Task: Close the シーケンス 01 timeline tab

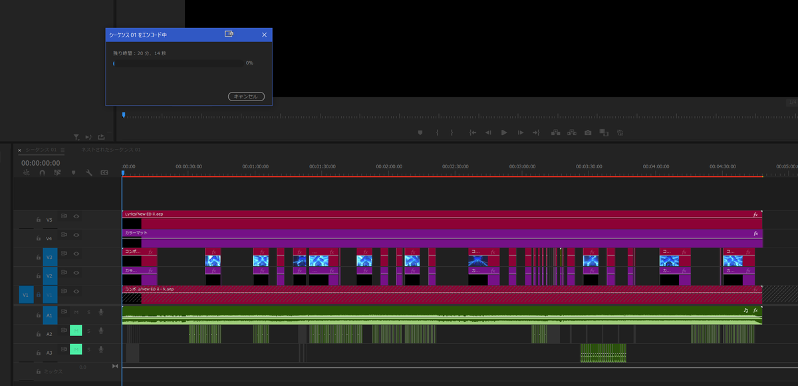Action: point(19,150)
